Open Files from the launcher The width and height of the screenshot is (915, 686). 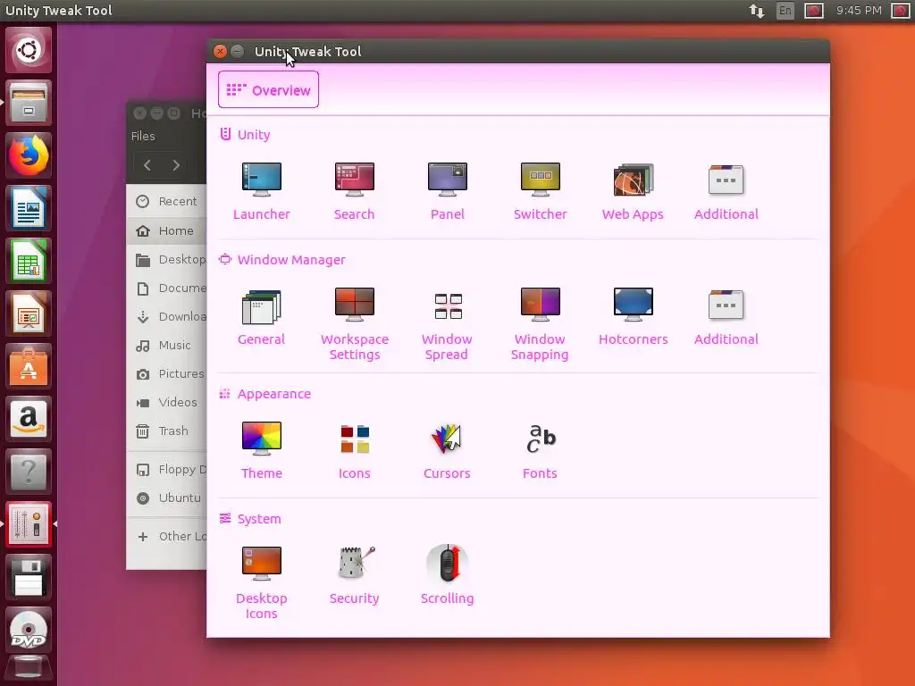(28, 104)
